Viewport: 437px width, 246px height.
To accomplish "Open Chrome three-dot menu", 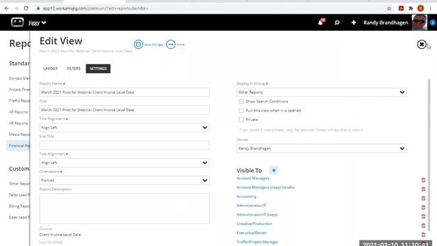I will [x=431, y=8].
